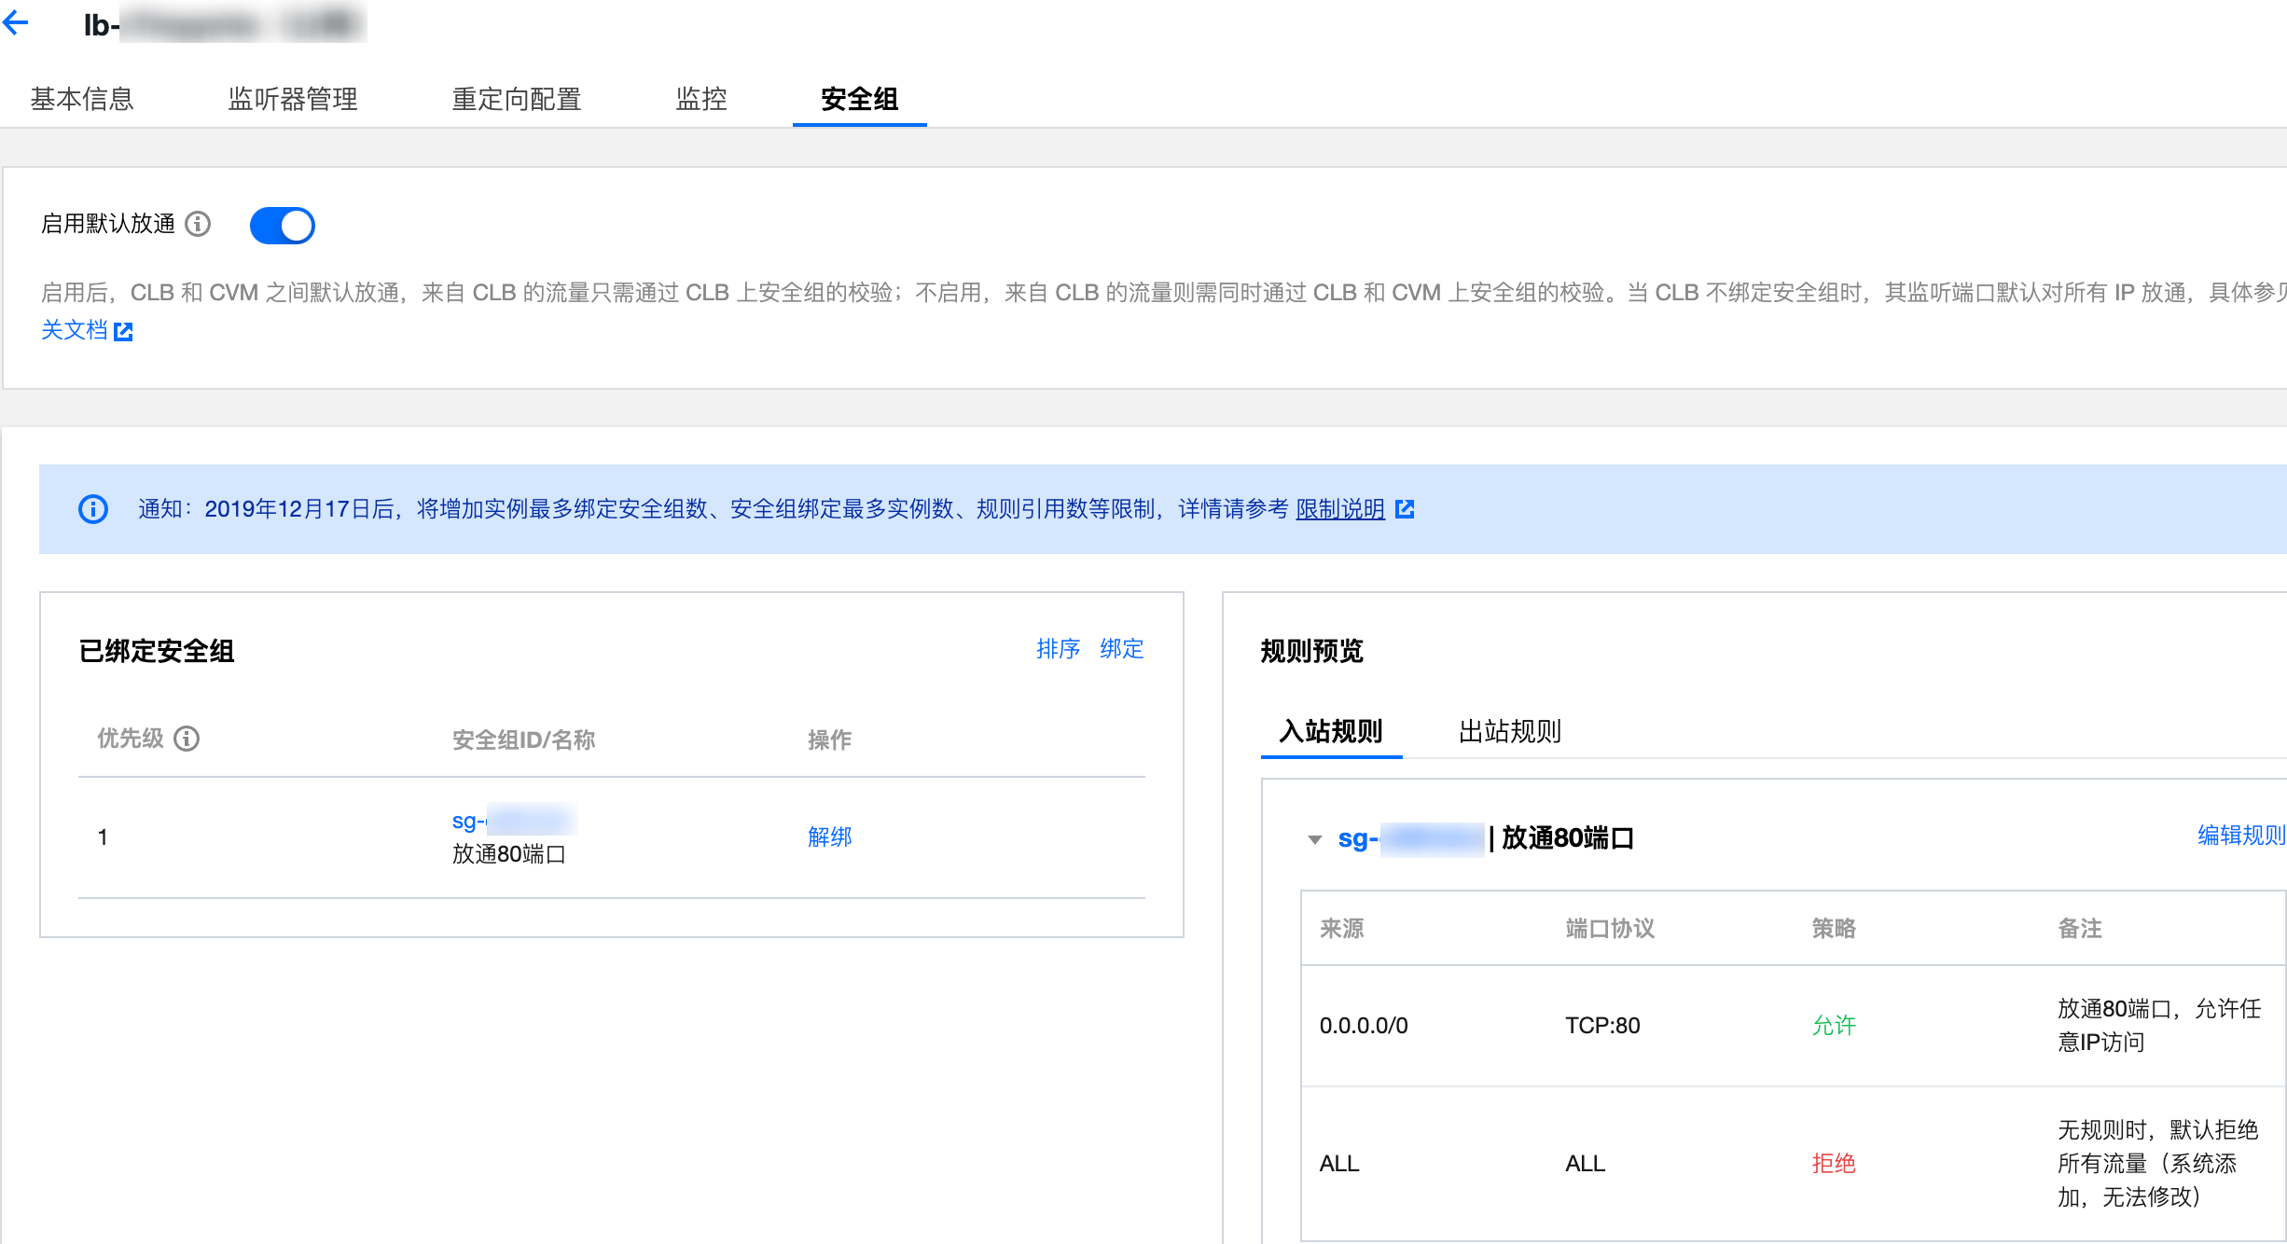Go to the 监控 tab
Viewport: 2287px width, 1244px height.
click(701, 99)
